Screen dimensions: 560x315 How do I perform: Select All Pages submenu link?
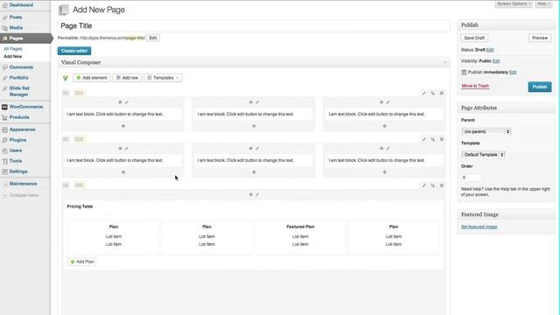pos(13,49)
